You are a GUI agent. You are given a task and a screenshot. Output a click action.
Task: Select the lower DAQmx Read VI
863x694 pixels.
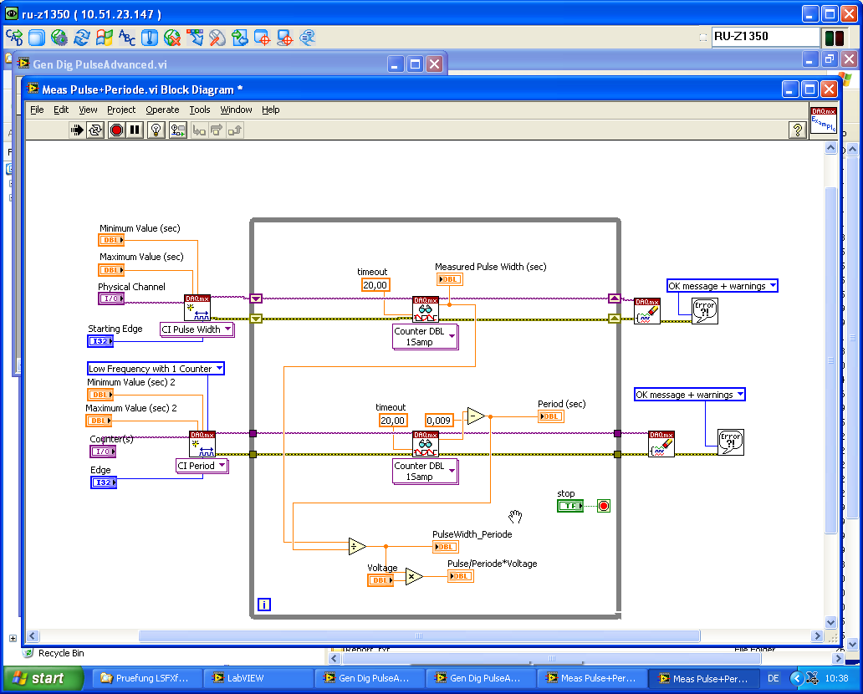pyautogui.click(x=426, y=444)
